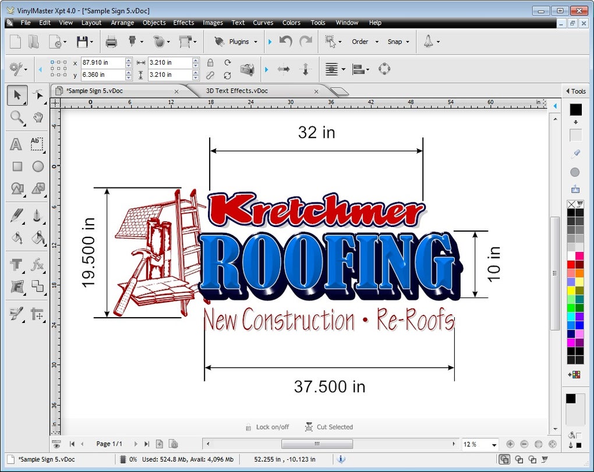Click the Save floppy disk icon
This screenshot has height=472, width=594.
[82, 42]
